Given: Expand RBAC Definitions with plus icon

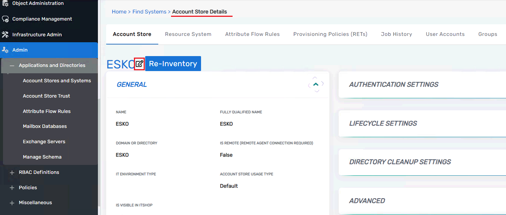Looking at the screenshot, I should (x=12, y=172).
